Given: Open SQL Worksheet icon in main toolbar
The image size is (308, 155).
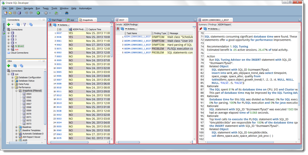Looking at the screenshot, I should [56, 13].
